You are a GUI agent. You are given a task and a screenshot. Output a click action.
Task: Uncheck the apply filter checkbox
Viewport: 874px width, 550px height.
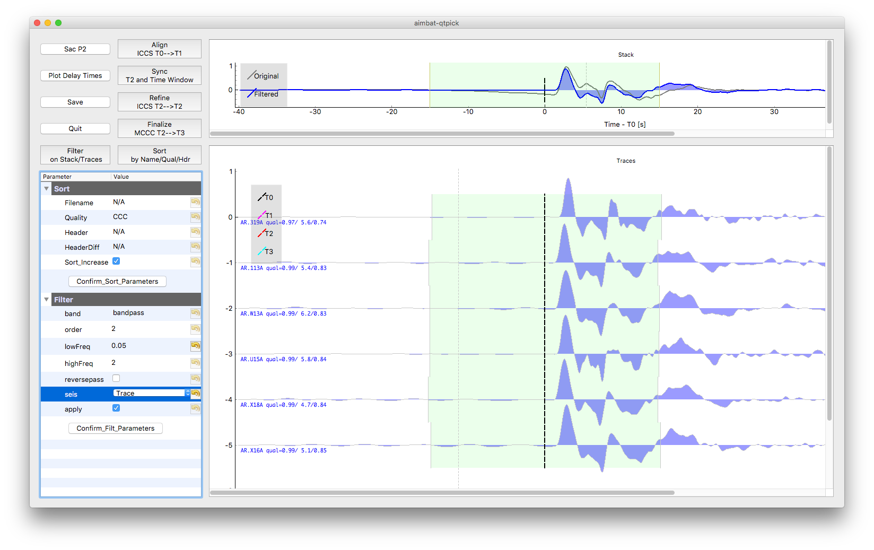point(116,408)
